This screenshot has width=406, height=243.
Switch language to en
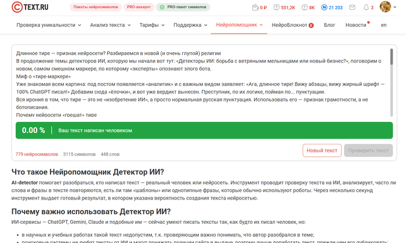tap(383, 25)
